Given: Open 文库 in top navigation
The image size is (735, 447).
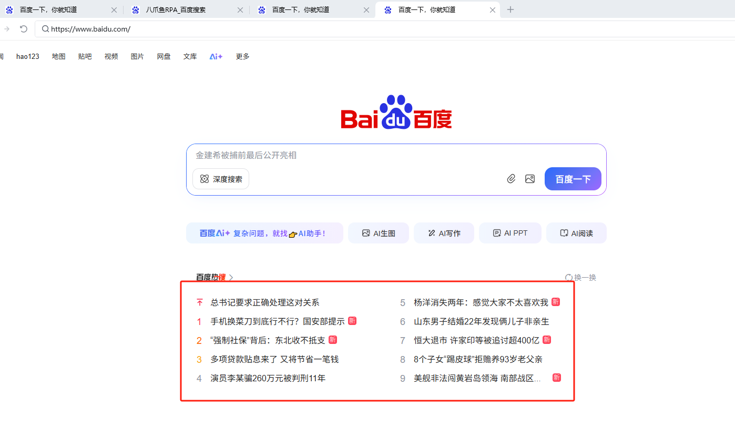Looking at the screenshot, I should coord(190,56).
